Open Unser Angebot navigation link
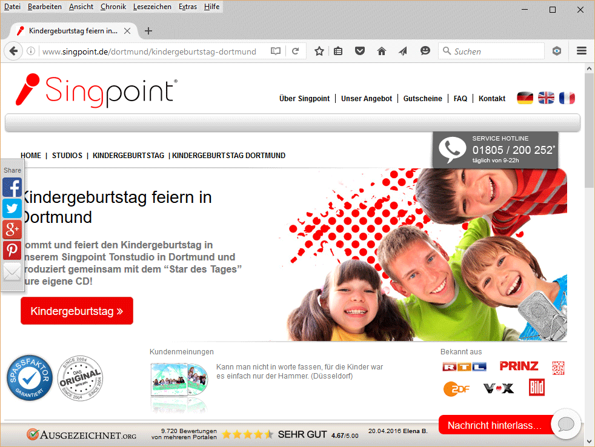This screenshot has width=595, height=447. pos(367,99)
